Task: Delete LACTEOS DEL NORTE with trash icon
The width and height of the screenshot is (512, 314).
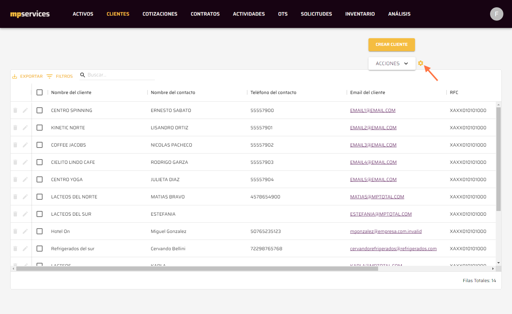Action: click(15, 197)
